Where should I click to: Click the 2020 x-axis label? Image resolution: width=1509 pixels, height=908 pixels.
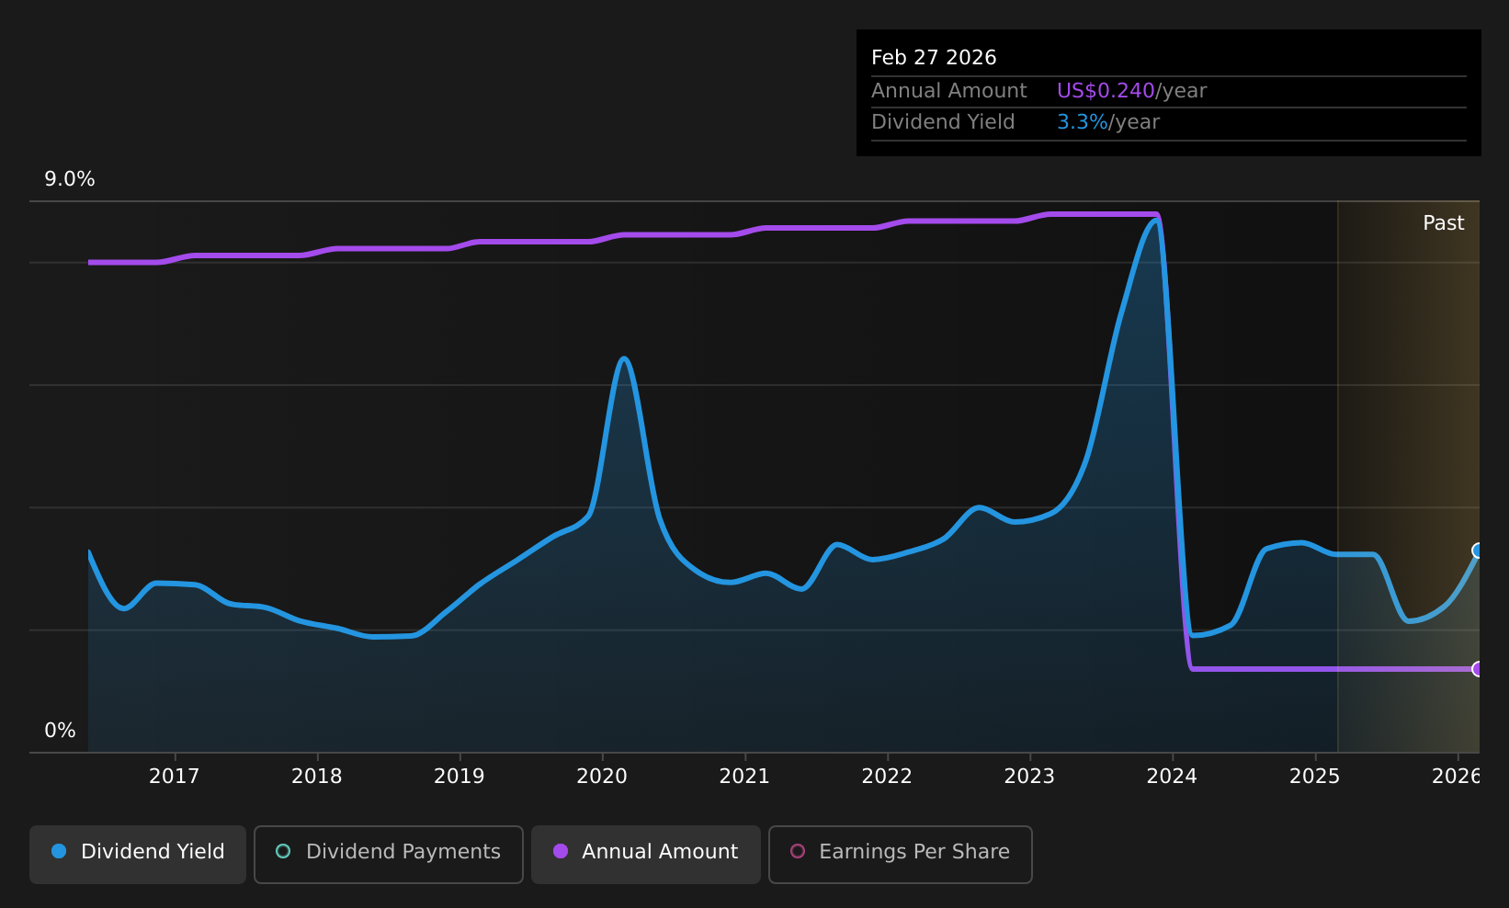[602, 777]
